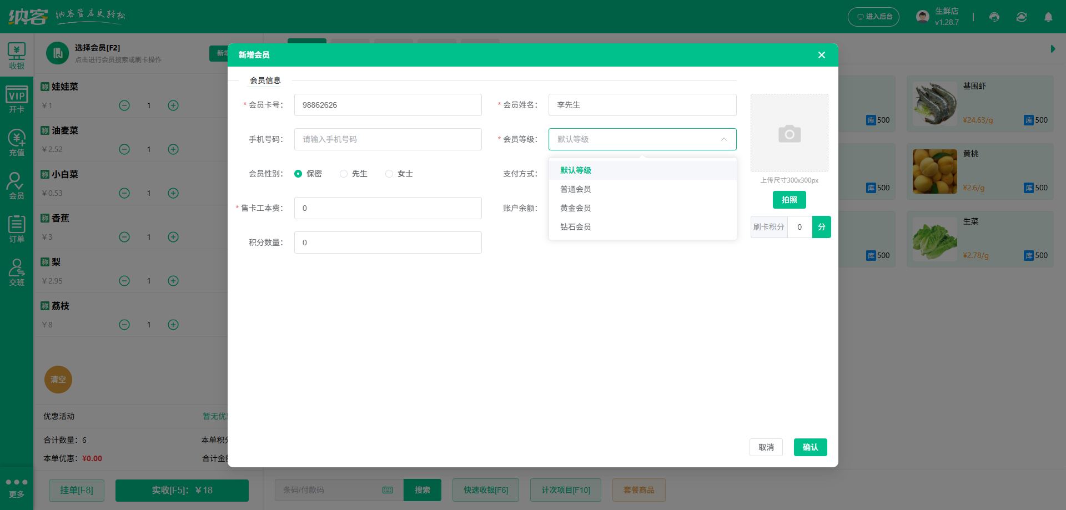Open the 订单 orders sidebar icon
1066x510 pixels.
tap(17, 229)
